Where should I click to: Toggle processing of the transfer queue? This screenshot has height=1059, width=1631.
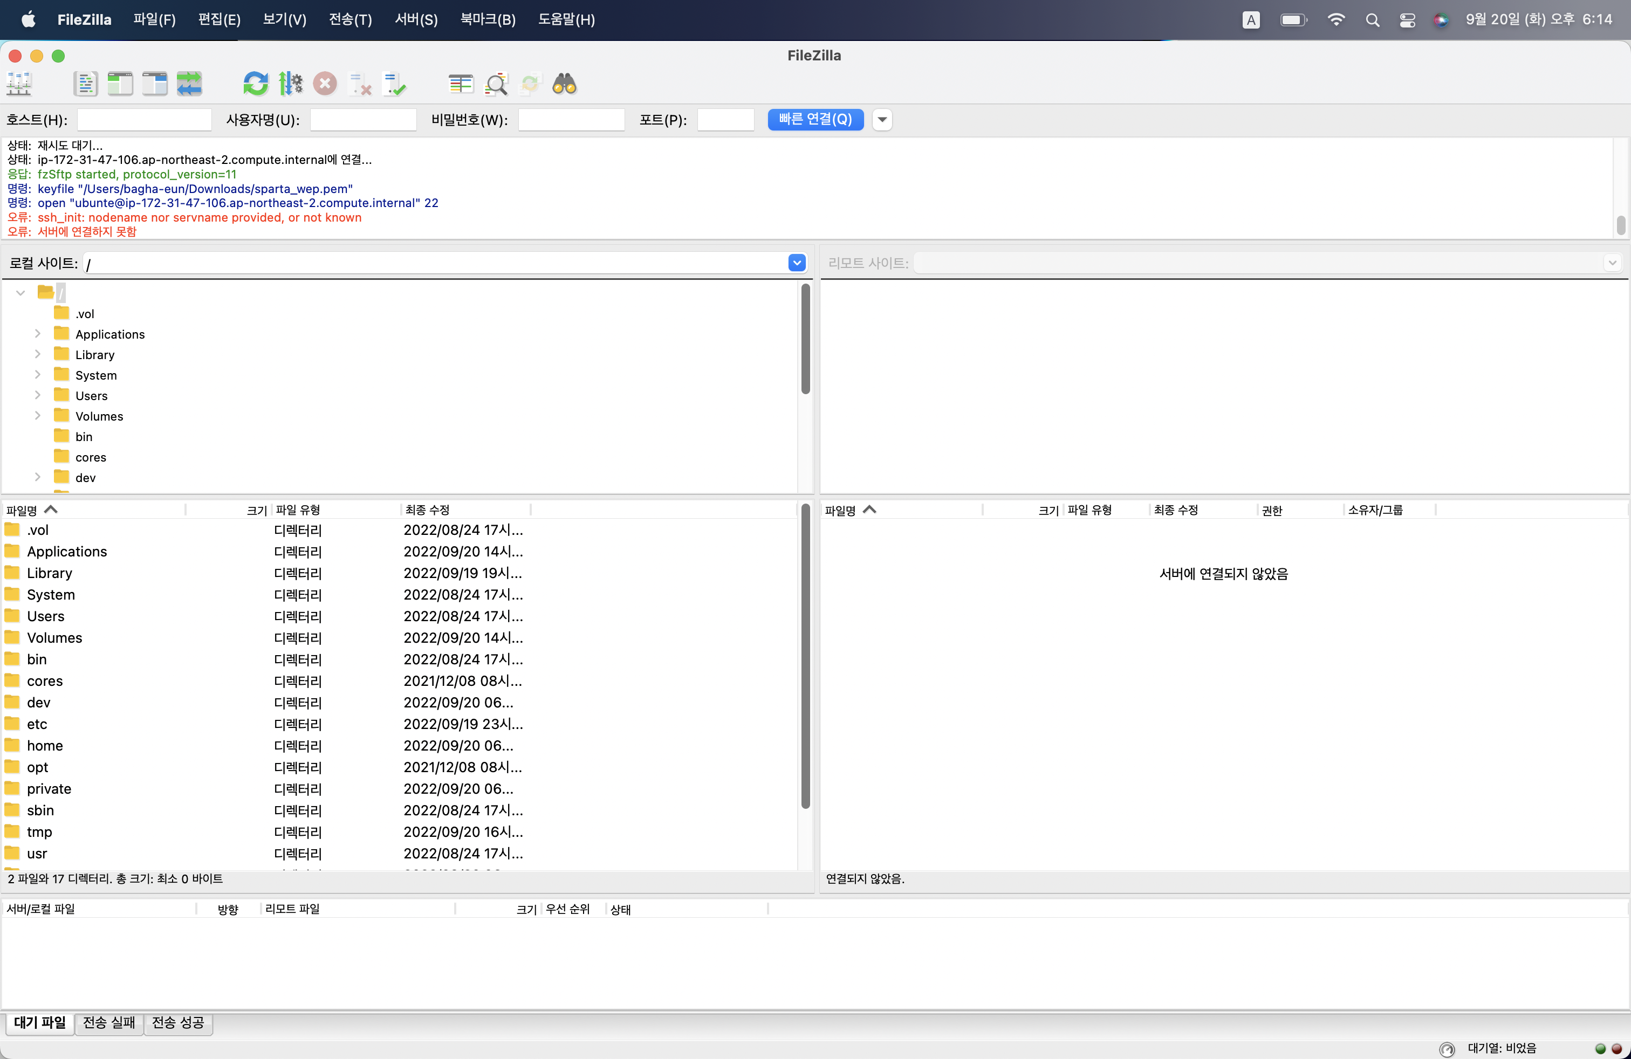[291, 84]
